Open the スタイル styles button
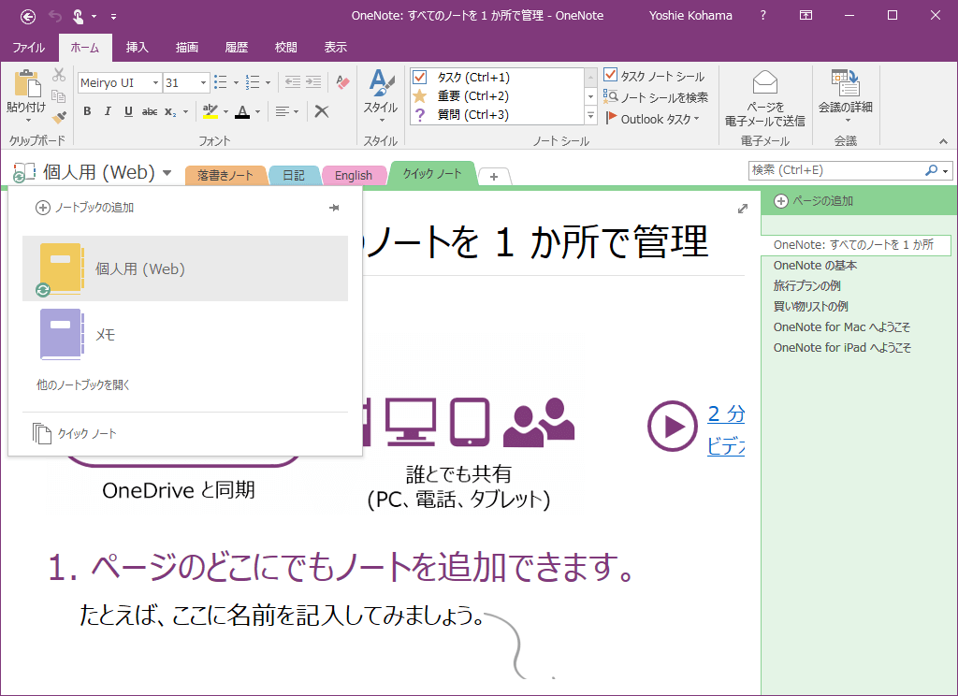The height and width of the screenshot is (696, 958). 381,95
